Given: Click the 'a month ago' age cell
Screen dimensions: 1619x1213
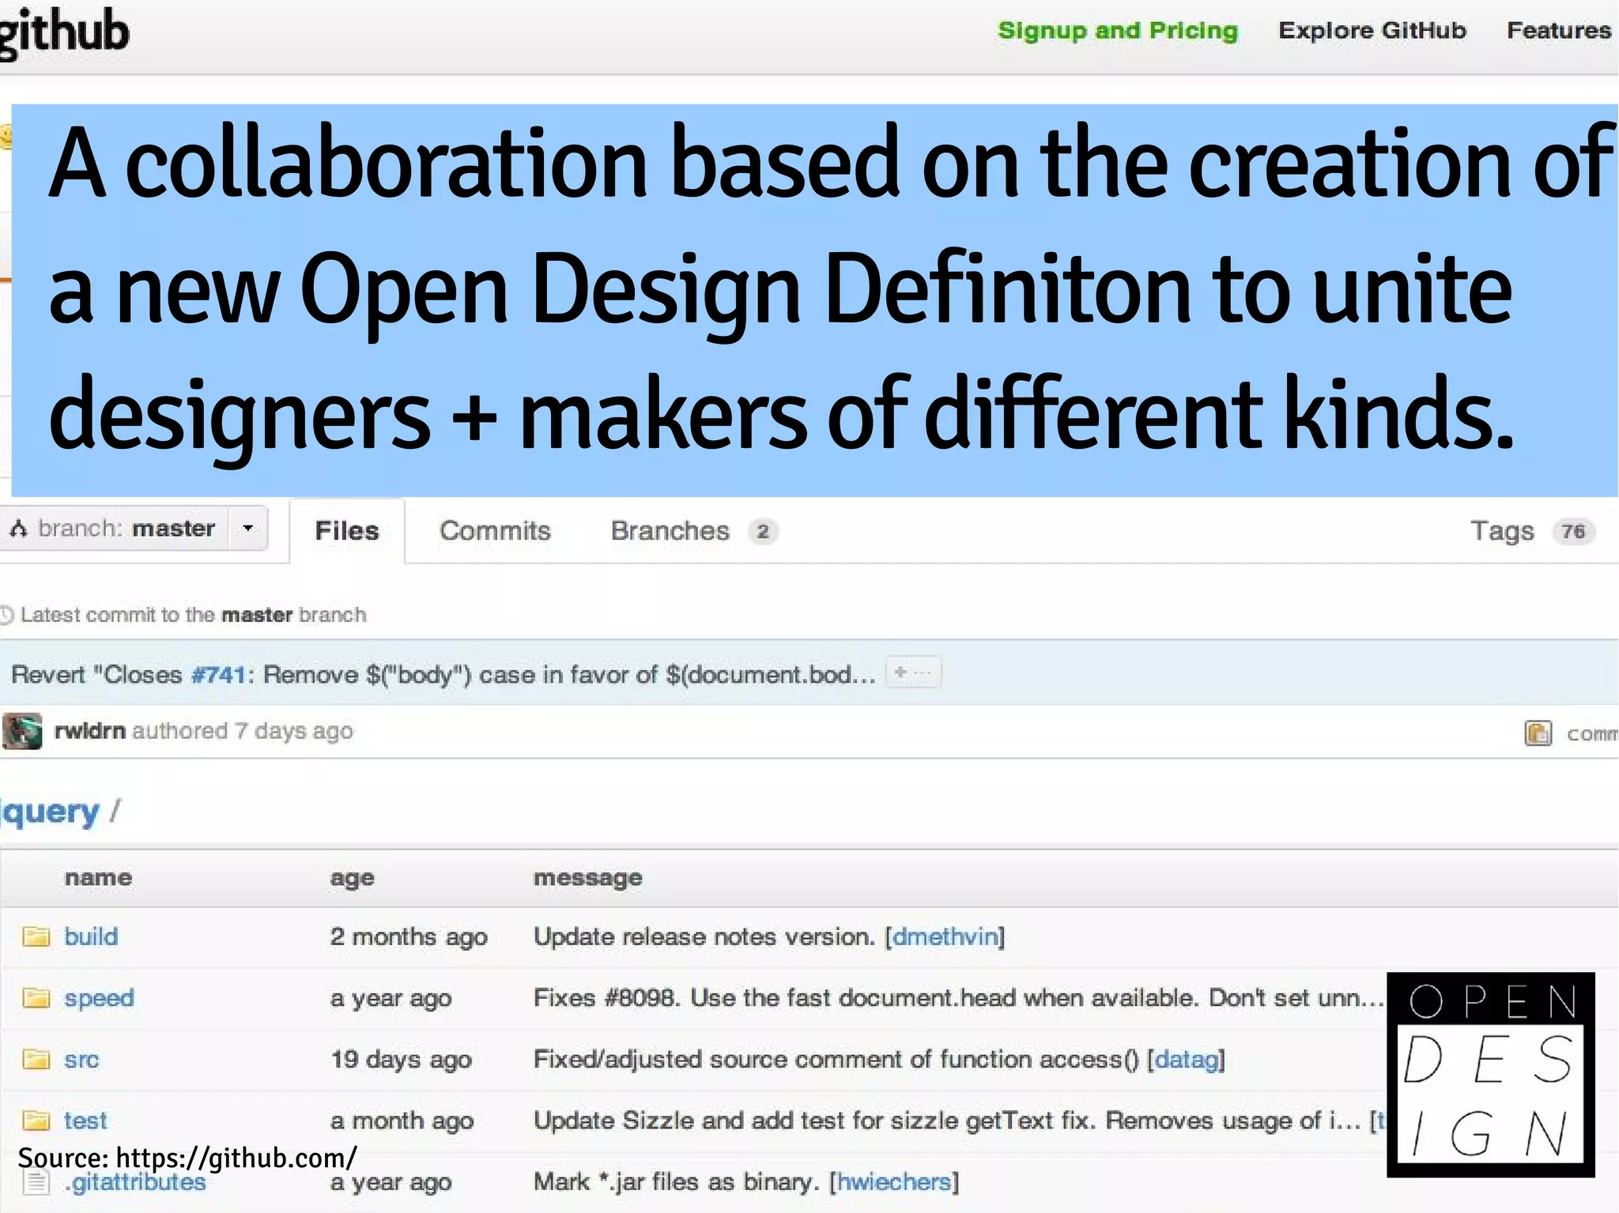Looking at the screenshot, I should click(402, 1121).
